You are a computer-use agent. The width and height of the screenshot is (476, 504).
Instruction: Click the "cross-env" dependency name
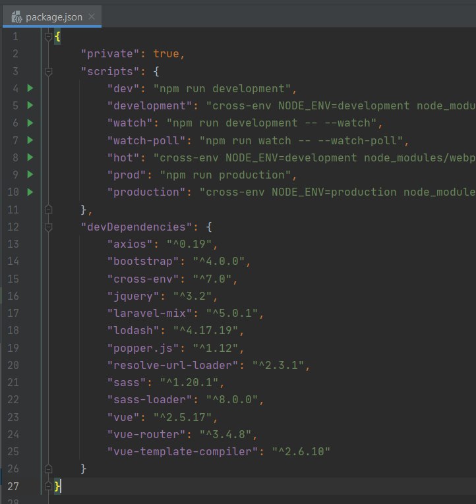pyautogui.click(x=143, y=279)
